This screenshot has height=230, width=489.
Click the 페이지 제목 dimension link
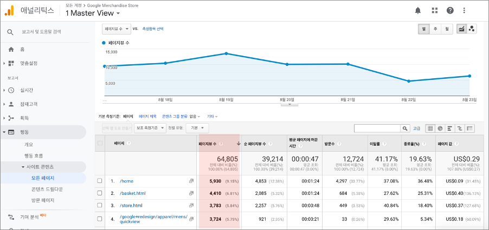[147, 117]
